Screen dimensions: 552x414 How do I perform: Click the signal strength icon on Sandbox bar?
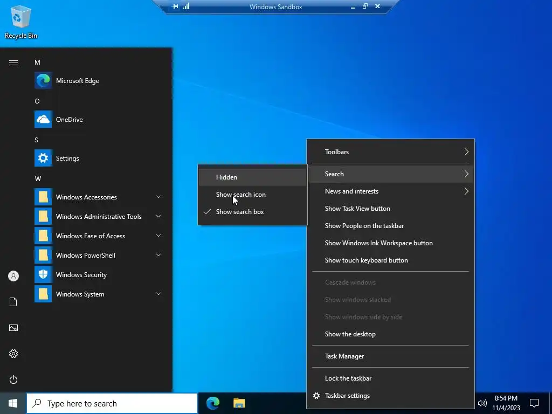point(186,6)
